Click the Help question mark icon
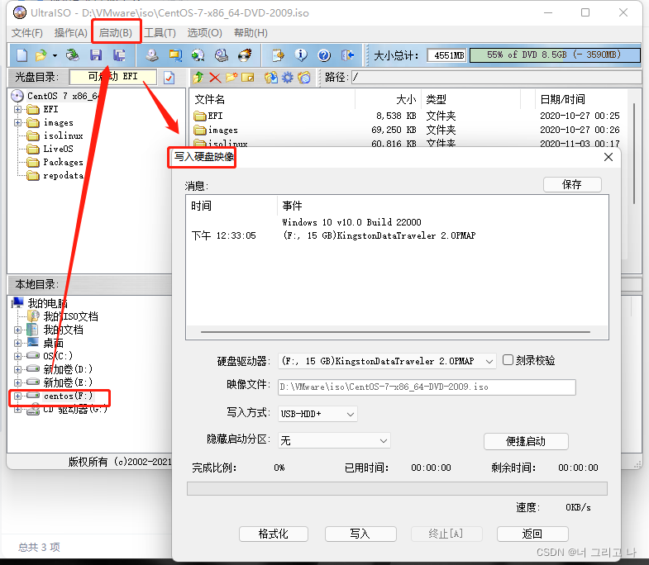This screenshot has height=565, width=649. coord(324,55)
